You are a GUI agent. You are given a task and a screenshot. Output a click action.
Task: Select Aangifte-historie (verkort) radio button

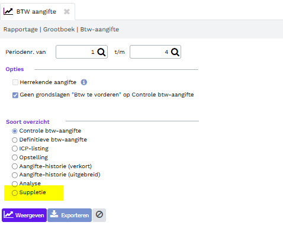tap(15, 166)
